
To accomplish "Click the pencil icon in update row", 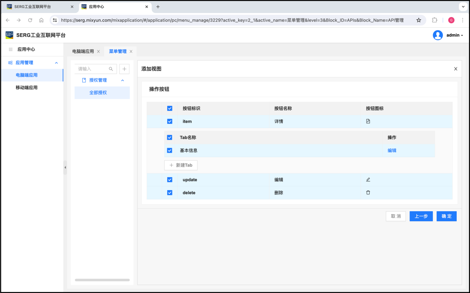I will (x=368, y=180).
